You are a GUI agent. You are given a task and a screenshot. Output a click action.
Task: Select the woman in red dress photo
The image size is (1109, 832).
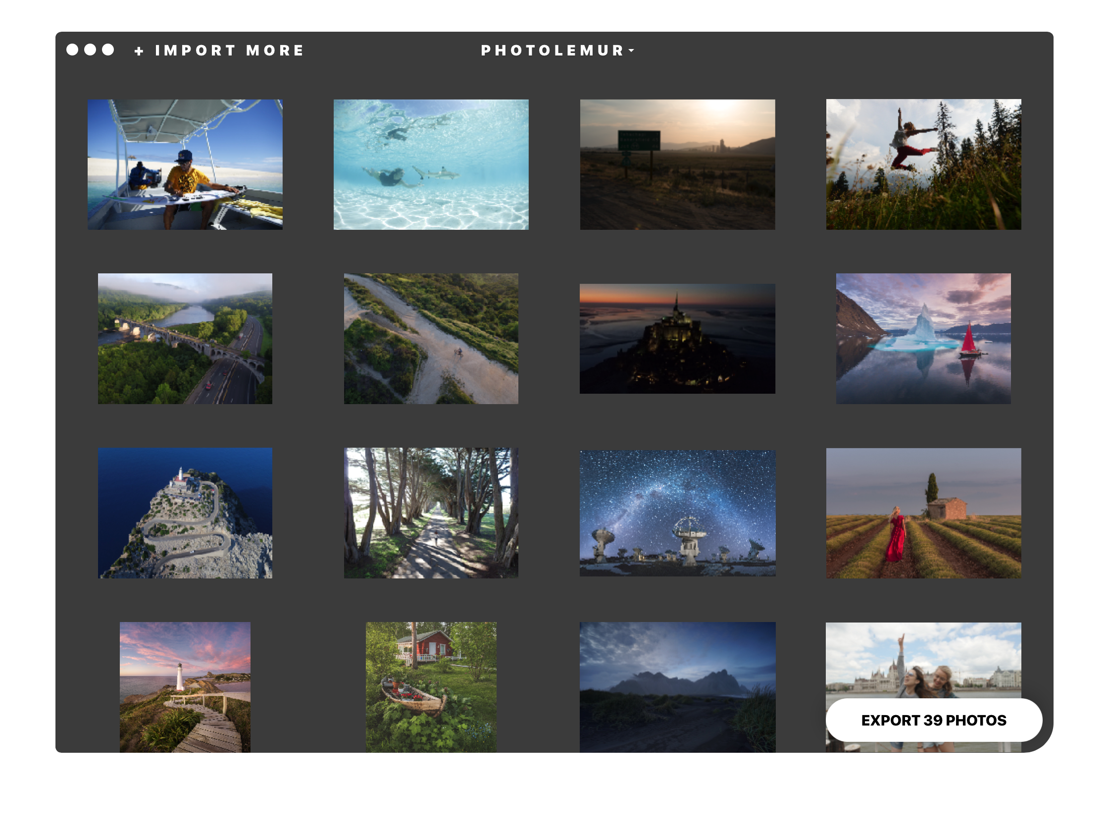(x=923, y=513)
